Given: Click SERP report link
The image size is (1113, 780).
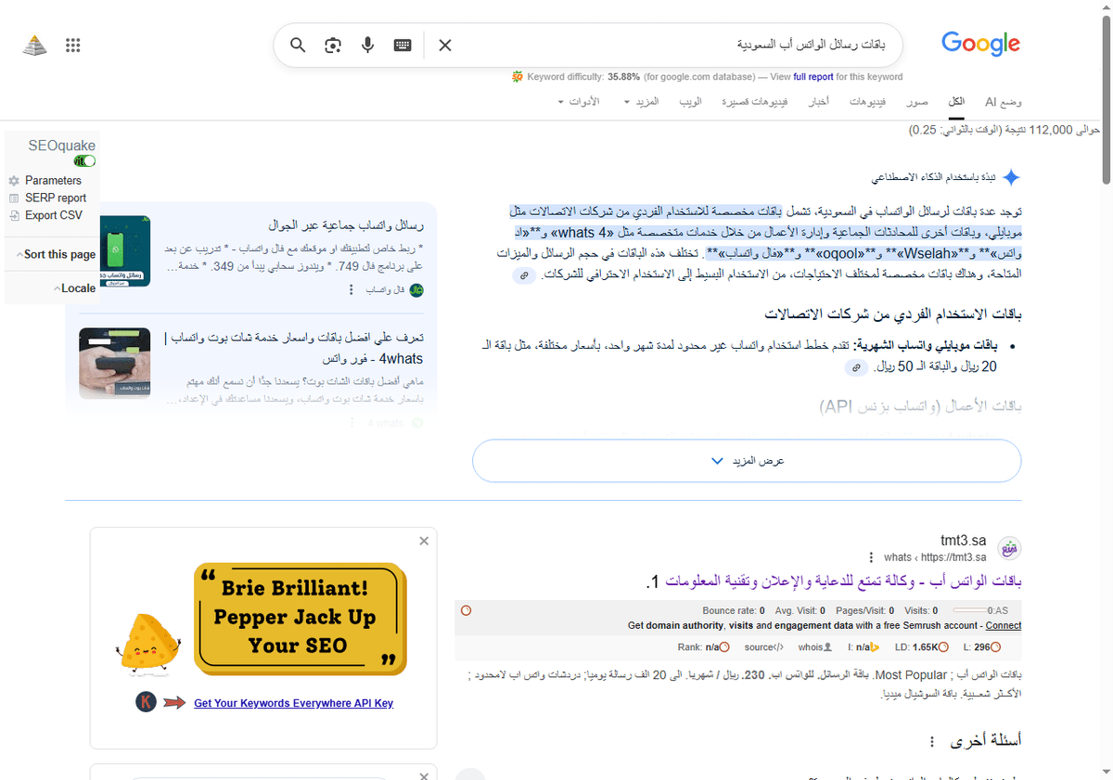Looking at the screenshot, I should tap(56, 198).
